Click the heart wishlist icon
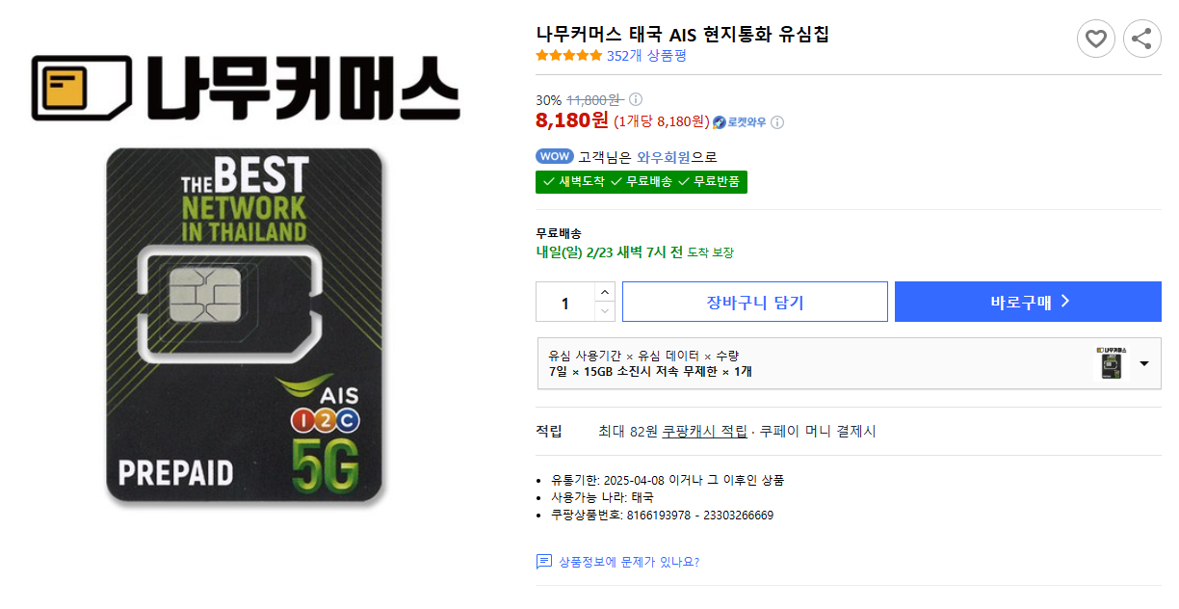This screenshot has width=1179, height=609. (x=1095, y=39)
